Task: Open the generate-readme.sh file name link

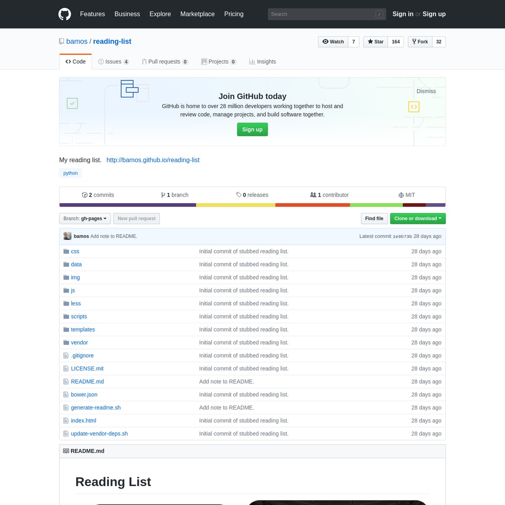Action: [96, 408]
